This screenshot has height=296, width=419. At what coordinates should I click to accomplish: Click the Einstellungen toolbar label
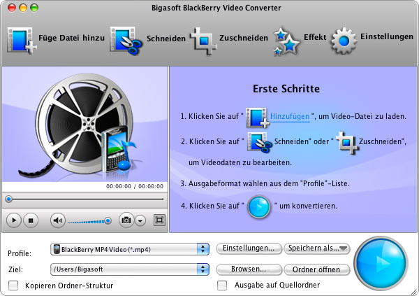point(387,36)
